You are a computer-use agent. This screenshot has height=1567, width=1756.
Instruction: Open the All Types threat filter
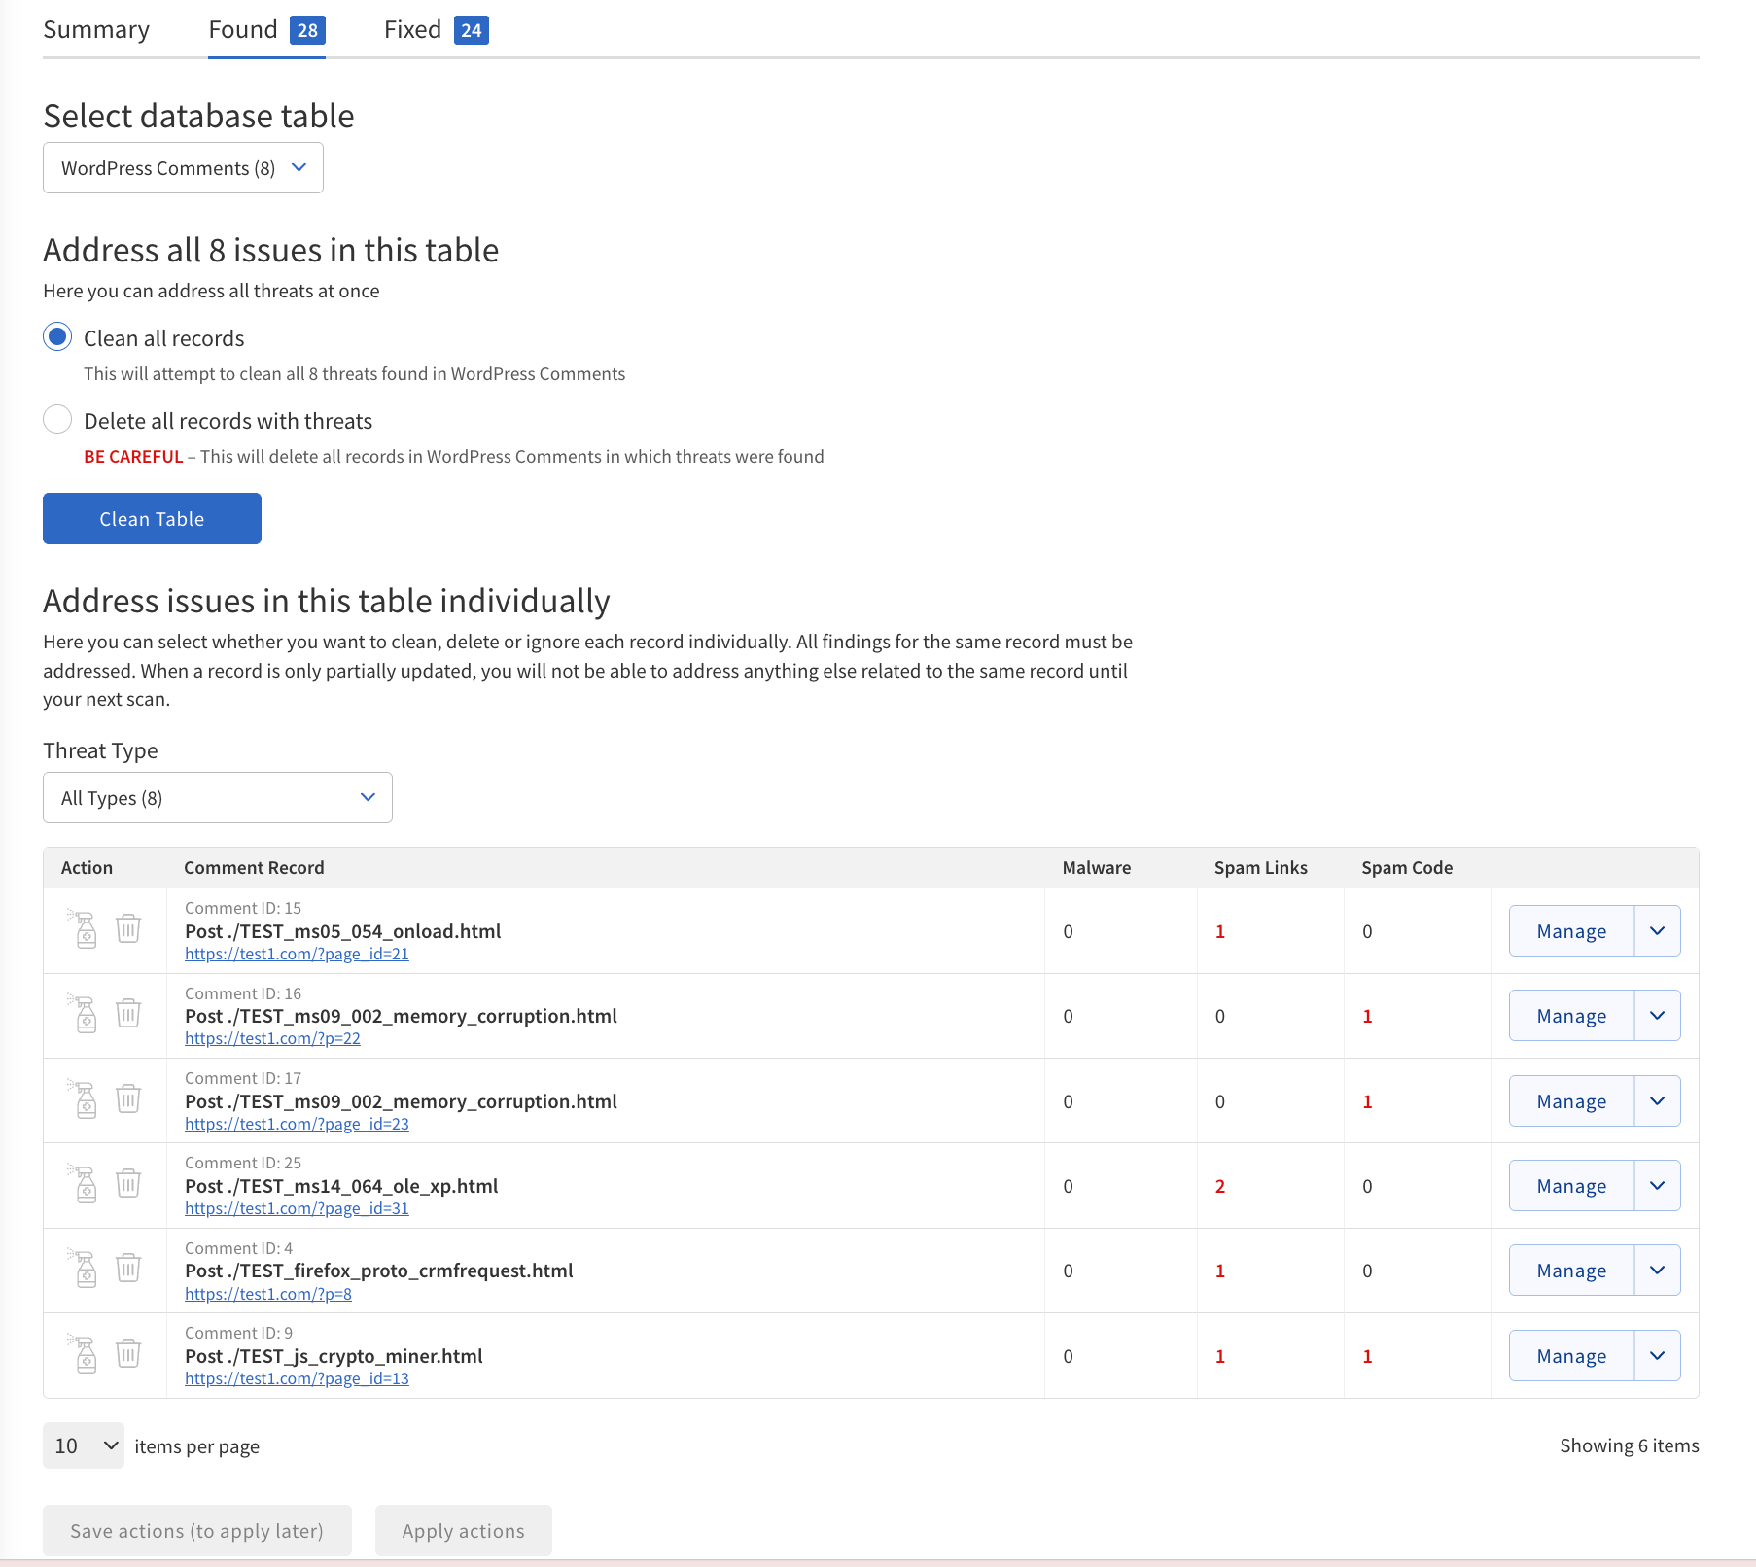[217, 797]
